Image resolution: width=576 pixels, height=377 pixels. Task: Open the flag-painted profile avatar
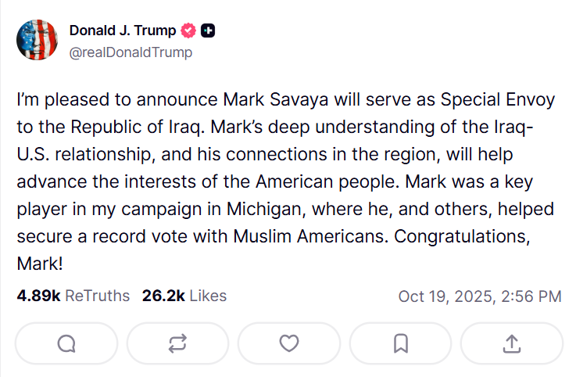click(x=37, y=41)
